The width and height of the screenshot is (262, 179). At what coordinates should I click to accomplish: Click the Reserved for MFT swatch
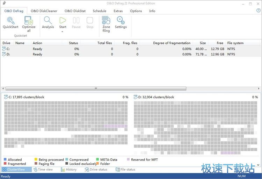(128, 159)
